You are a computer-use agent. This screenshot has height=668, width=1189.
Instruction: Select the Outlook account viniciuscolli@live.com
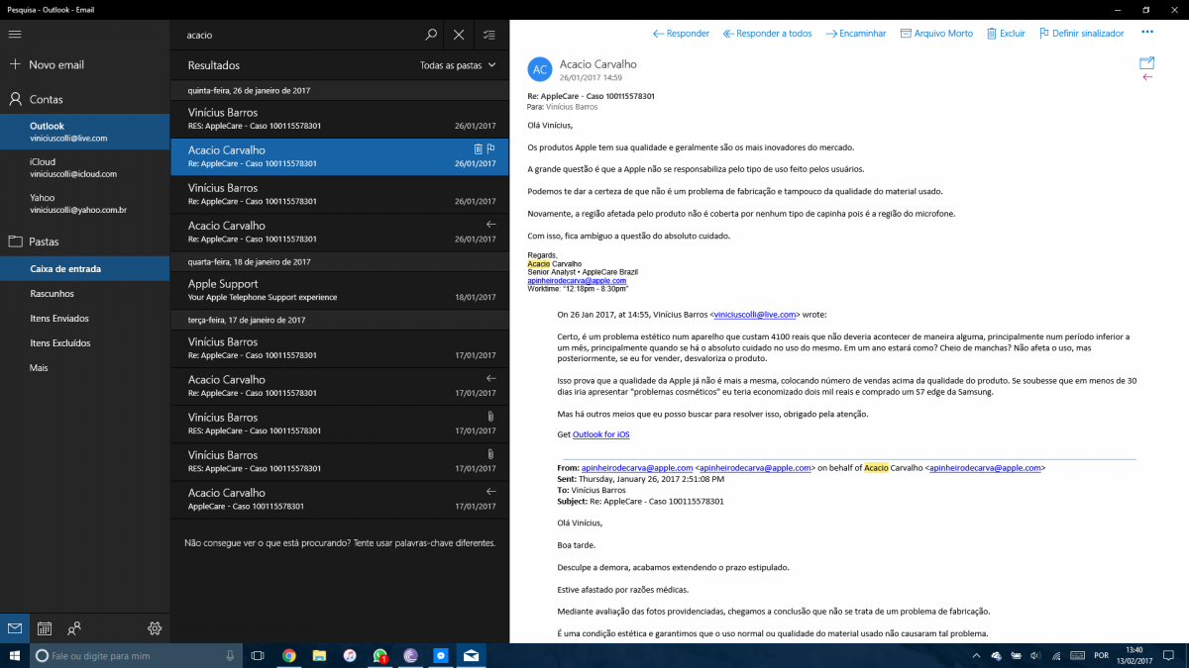pos(84,132)
